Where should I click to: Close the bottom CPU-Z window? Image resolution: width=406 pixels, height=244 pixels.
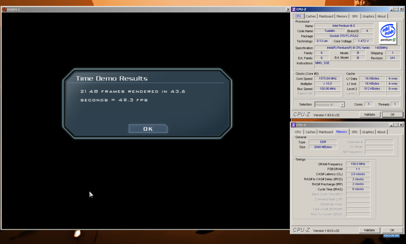(x=401, y=125)
